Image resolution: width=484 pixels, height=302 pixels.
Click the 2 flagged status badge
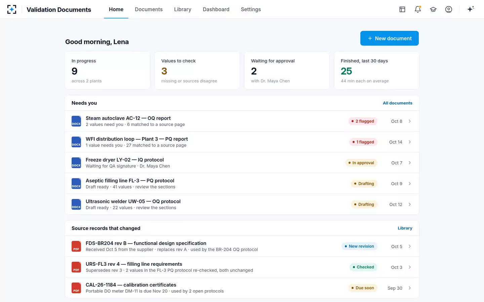363,121
